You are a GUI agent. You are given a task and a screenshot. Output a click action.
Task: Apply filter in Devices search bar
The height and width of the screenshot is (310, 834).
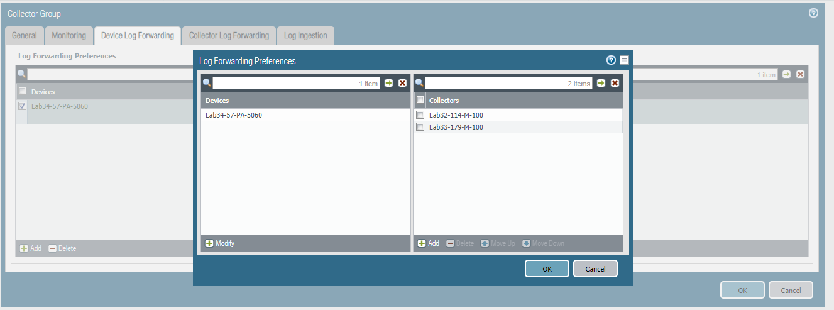388,83
